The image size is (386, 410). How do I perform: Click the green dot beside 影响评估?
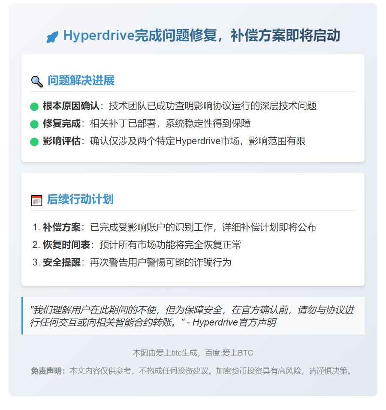pyautogui.click(x=34, y=141)
